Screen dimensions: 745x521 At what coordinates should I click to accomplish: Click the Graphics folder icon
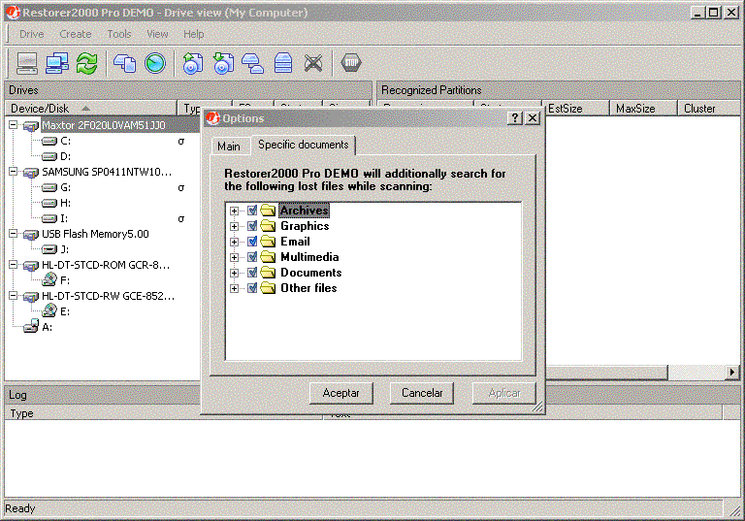click(268, 226)
